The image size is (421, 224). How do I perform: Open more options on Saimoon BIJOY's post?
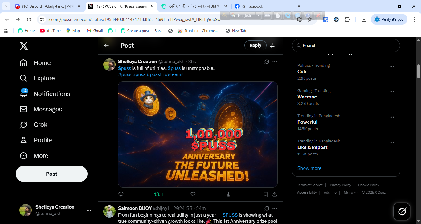point(275,208)
